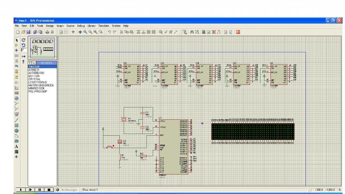Pick the device pins mode tool
This screenshot has width=345, height=194.
coord(17,83)
